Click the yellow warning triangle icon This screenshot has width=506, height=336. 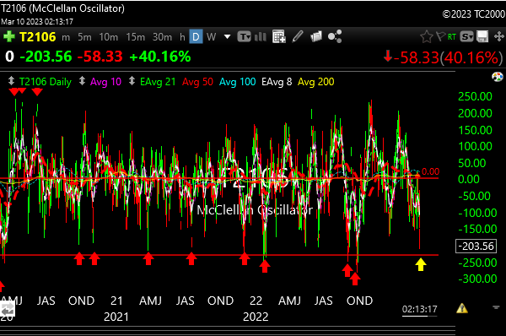[x=462, y=308]
